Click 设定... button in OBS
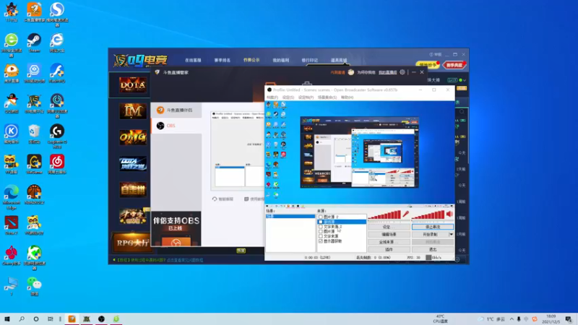 tap(389, 227)
